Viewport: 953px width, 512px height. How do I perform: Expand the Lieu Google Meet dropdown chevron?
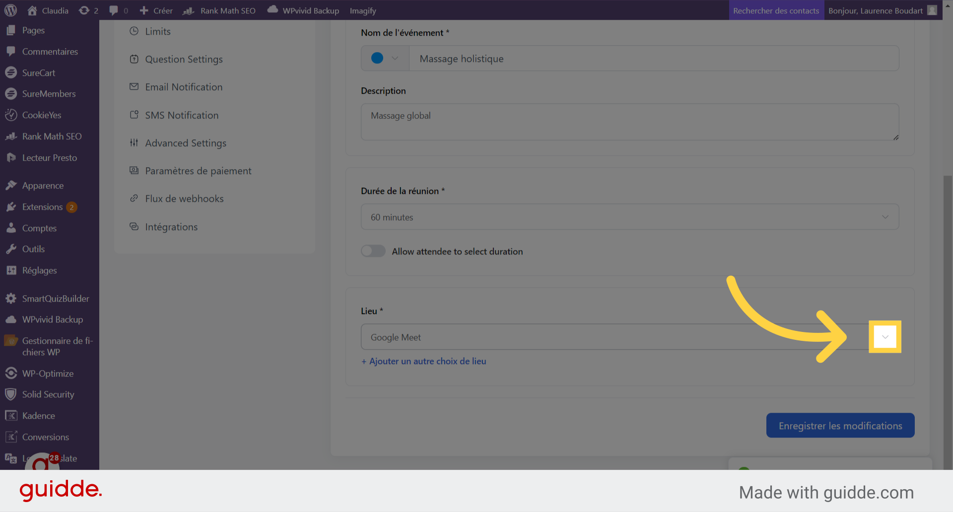coord(885,337)
